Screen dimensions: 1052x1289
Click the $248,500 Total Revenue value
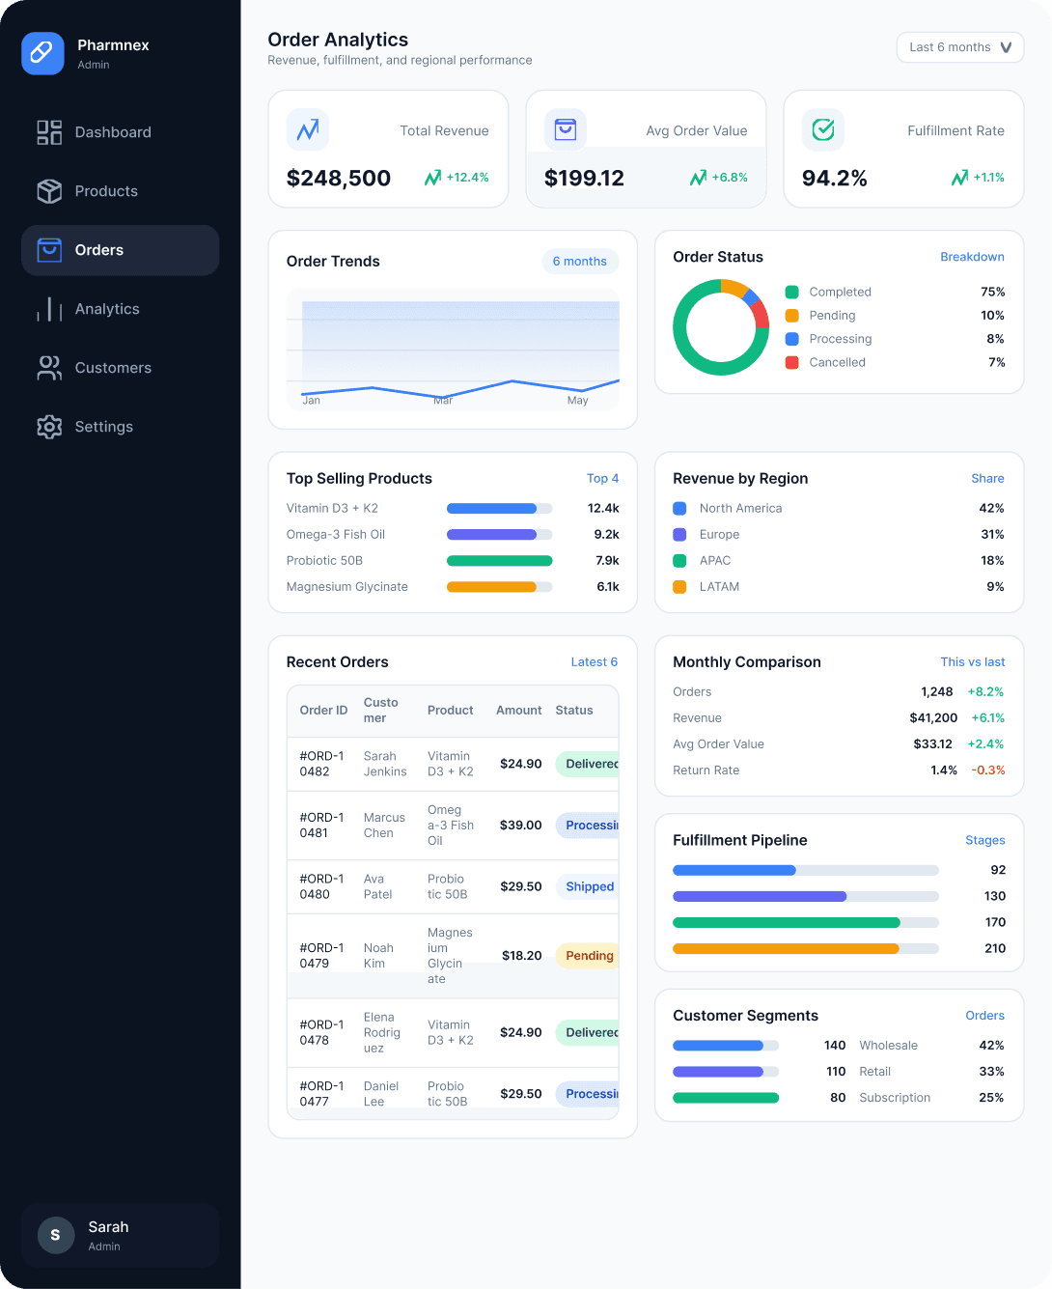[339, 179]
